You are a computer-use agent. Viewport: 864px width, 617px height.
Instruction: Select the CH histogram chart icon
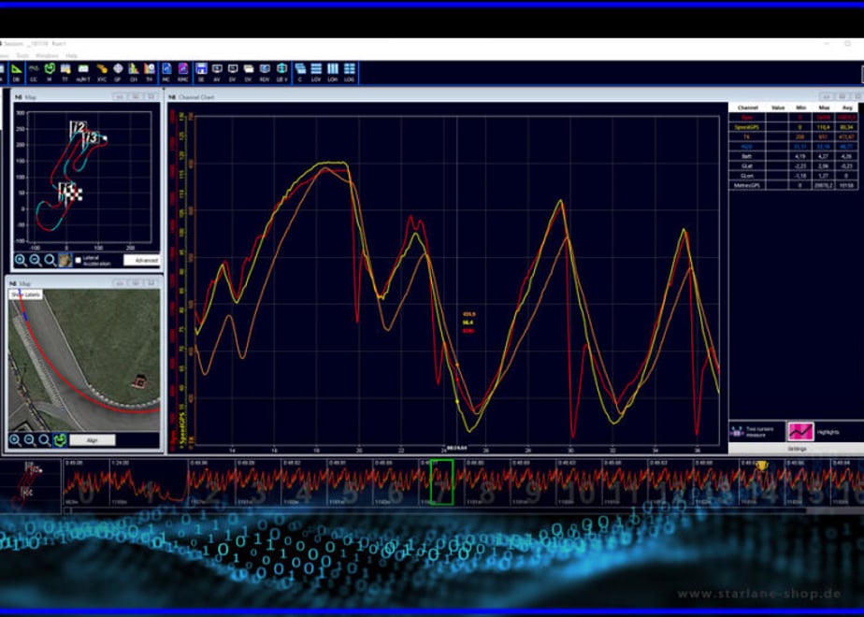(134, 72)
